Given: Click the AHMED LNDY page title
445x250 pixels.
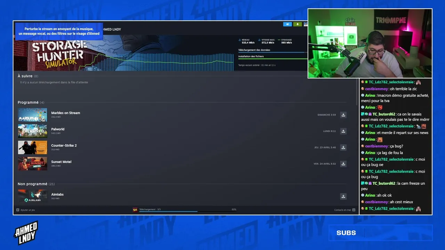Looking at the screenshot, I should tap(112, 30).
